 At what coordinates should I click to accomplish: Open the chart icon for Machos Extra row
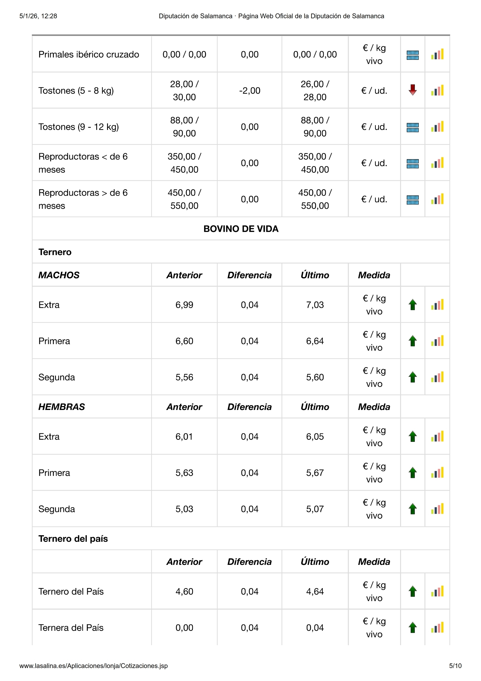[437, 305]
